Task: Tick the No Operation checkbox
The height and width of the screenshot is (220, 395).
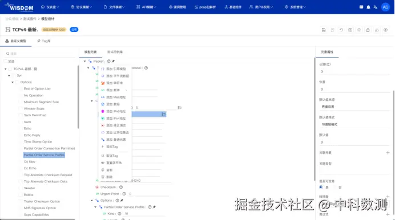Action: pyautogui.click(x=21, y=95)
